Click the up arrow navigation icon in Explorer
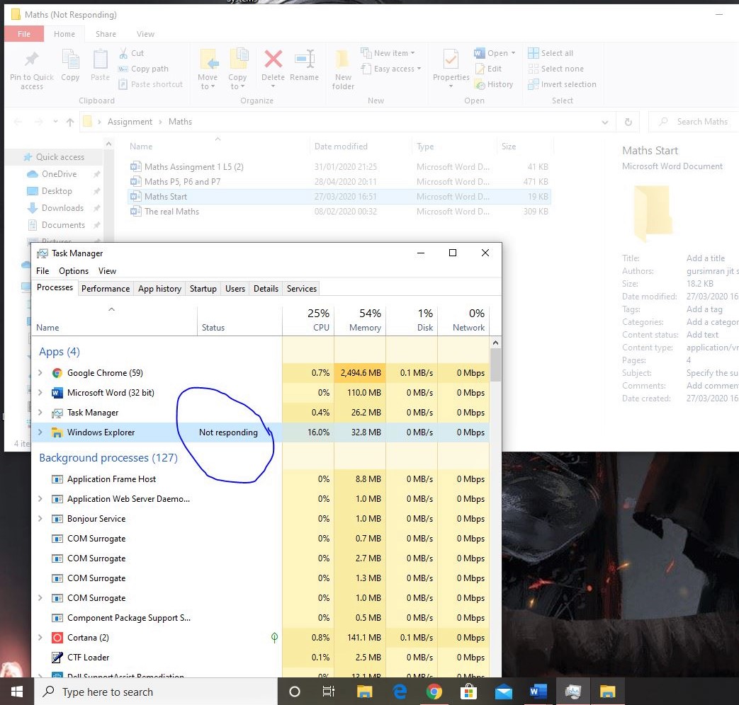Image resolution: width=739 pixels, height=705 pixels. point(70,122)
